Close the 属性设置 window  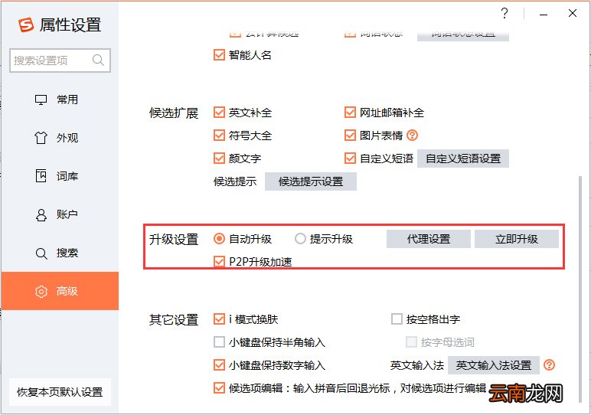coord(572,14)
